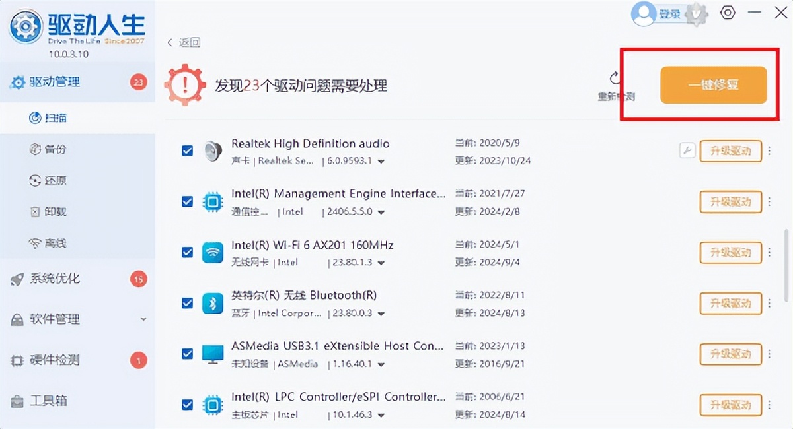This screenshot has height=429, width=793.
Task: Open 硬件检测 in the sidebar
Action: pos(77,360)
